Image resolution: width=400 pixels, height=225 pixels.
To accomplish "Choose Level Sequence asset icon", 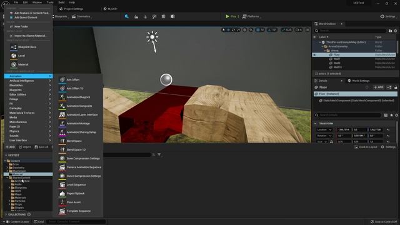I will (x=62, y=185).
